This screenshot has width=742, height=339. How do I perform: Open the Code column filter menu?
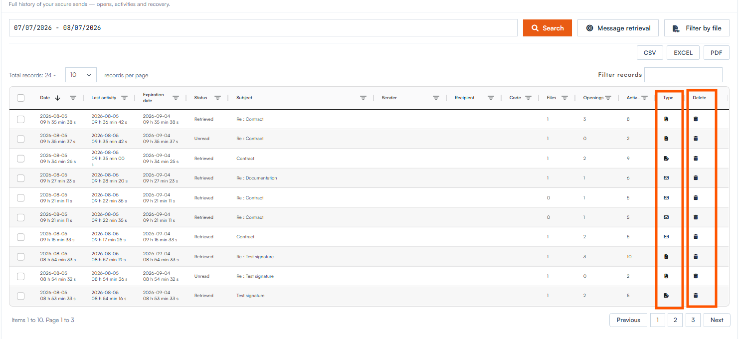click(x=528, y=98)
